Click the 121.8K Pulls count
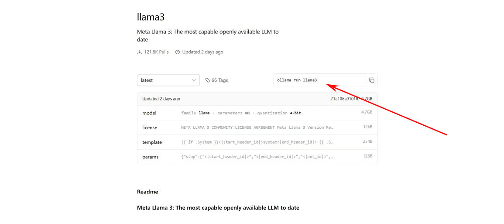Viewport: 504px width, 224px height. click(x=156, y=52)
